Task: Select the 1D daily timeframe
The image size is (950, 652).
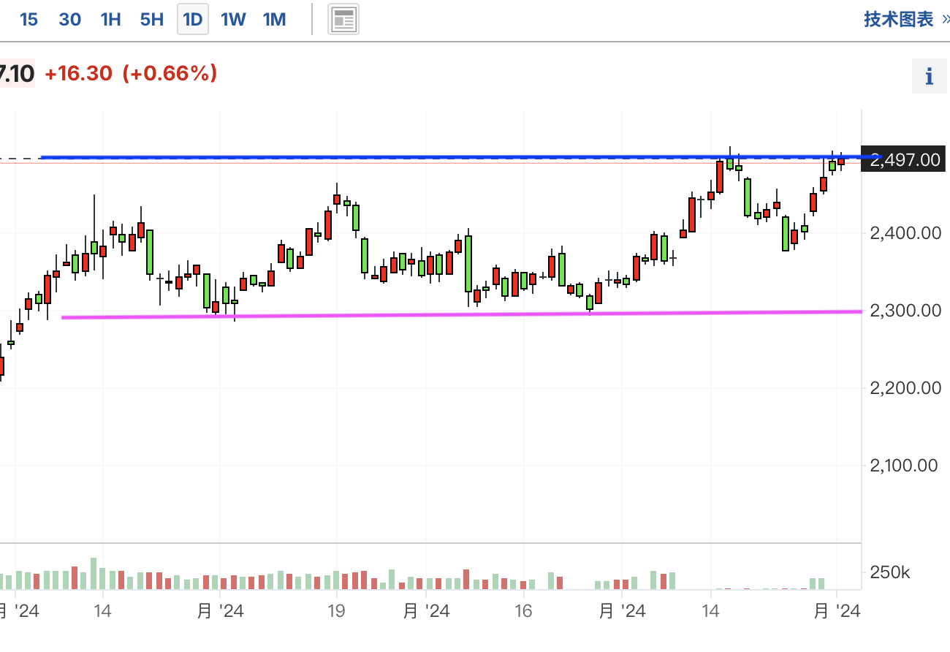Action: (192, 20)
